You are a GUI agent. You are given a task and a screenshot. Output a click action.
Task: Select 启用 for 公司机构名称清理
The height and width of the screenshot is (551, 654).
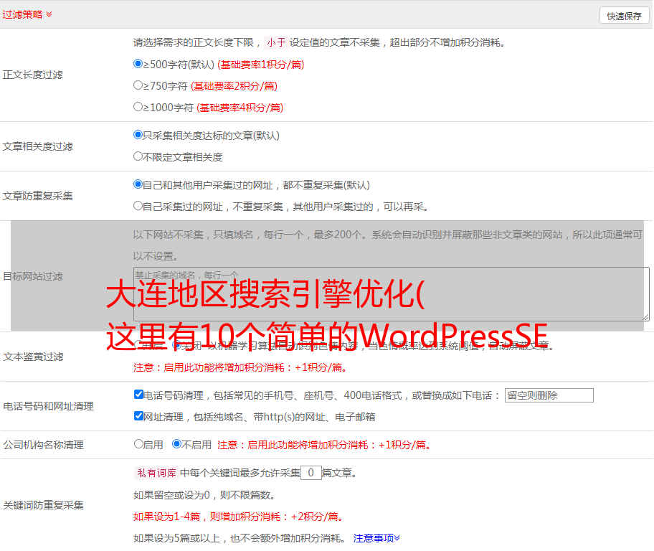[x=138, y=444]
